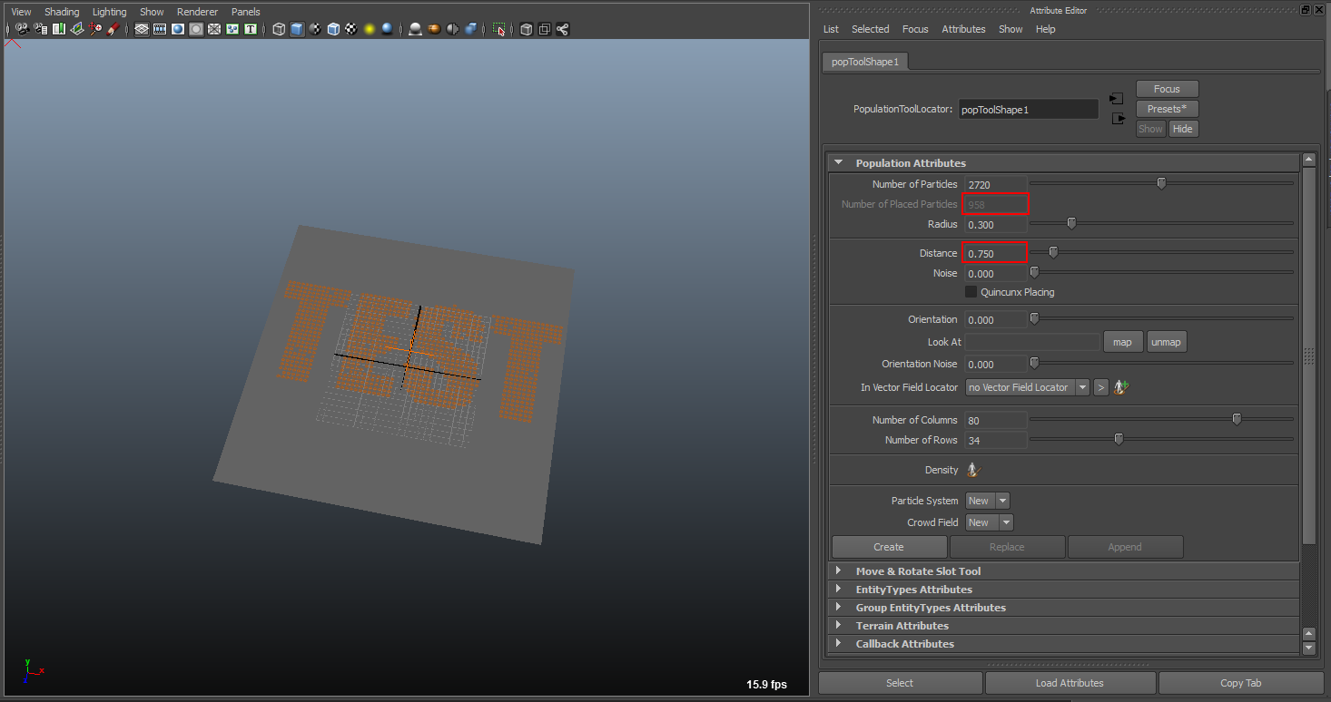Screen dimensions: 1331x702
Task: Enable the Quincunx Placing checkbox
Action: click(971, 292)
